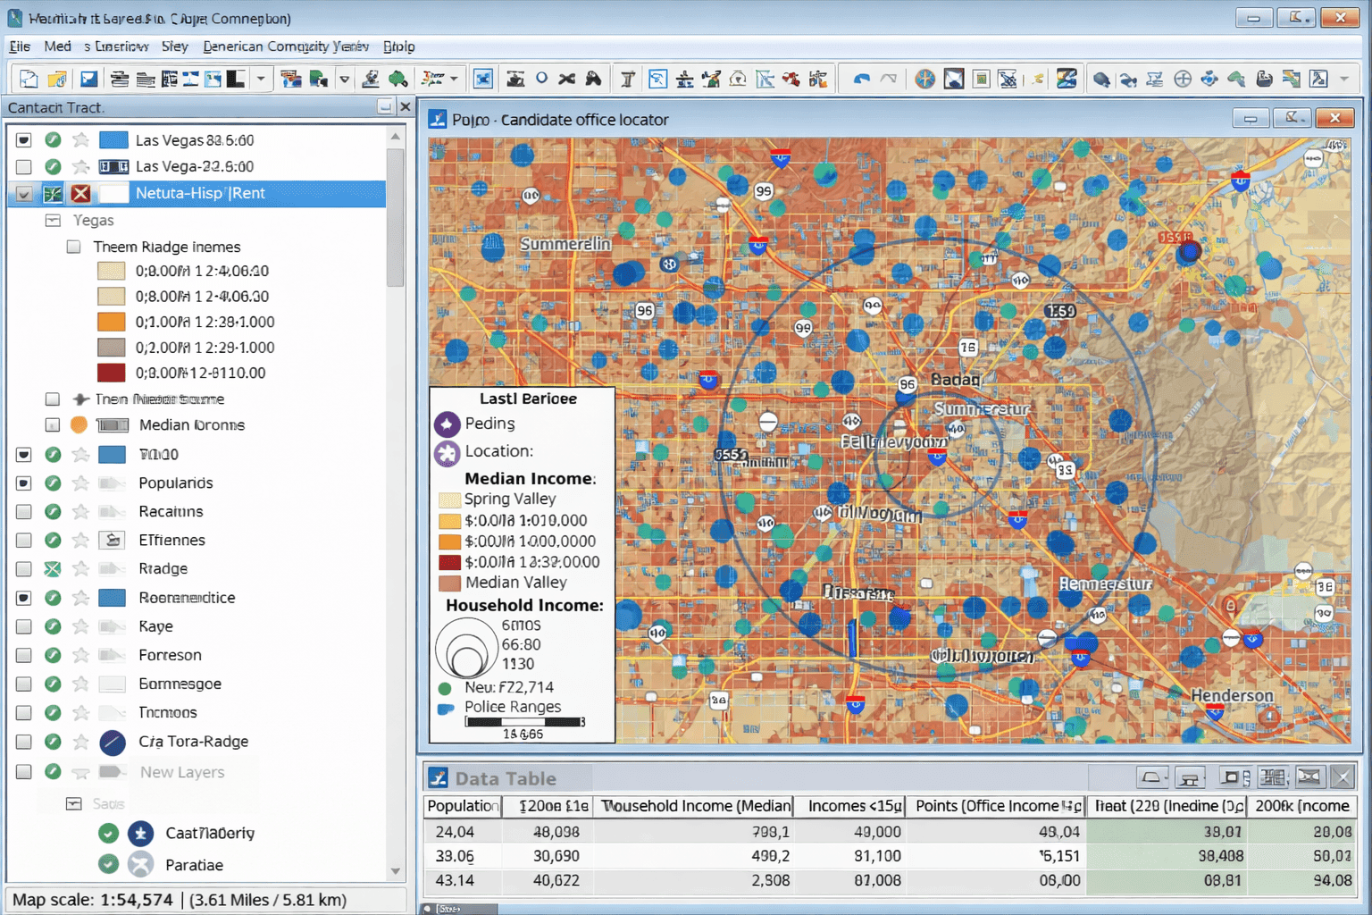
Task: Click the red X icon on Netuta-Hisp layer
Action: pyautogui.click(x=81, y=193)
